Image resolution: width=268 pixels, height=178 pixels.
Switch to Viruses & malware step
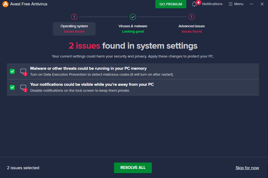coord(133,29)
